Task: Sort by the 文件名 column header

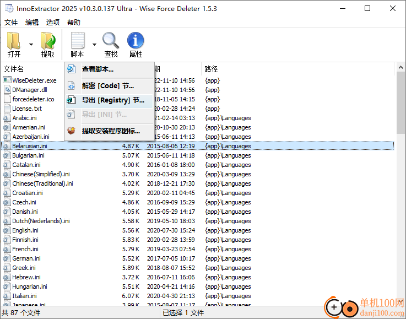Action: (13, 69)
